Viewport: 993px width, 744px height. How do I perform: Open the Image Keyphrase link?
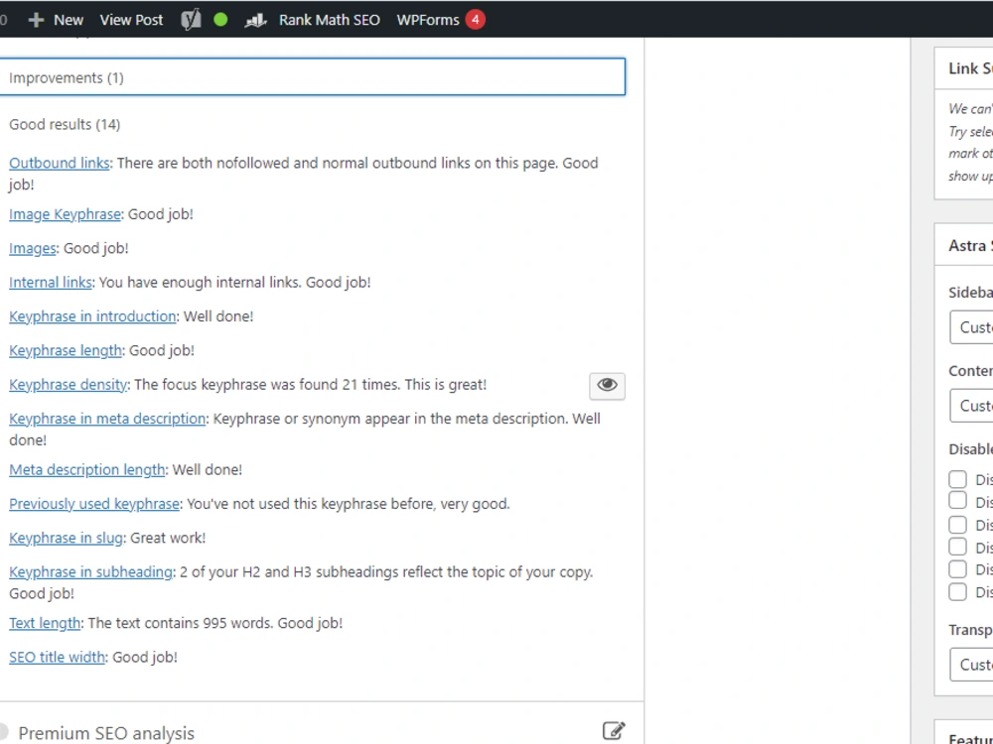point(65,214)
